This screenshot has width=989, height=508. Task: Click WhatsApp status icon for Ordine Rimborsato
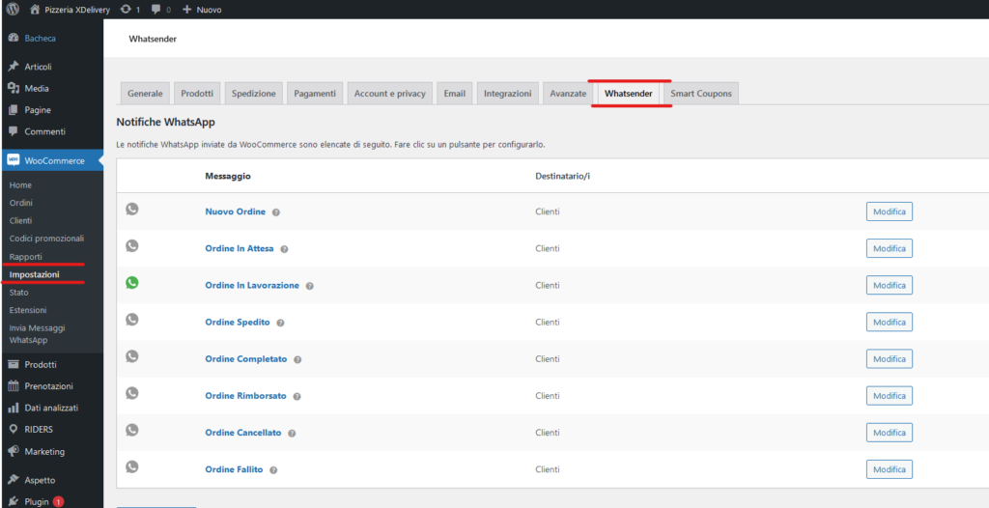(131, 393)
